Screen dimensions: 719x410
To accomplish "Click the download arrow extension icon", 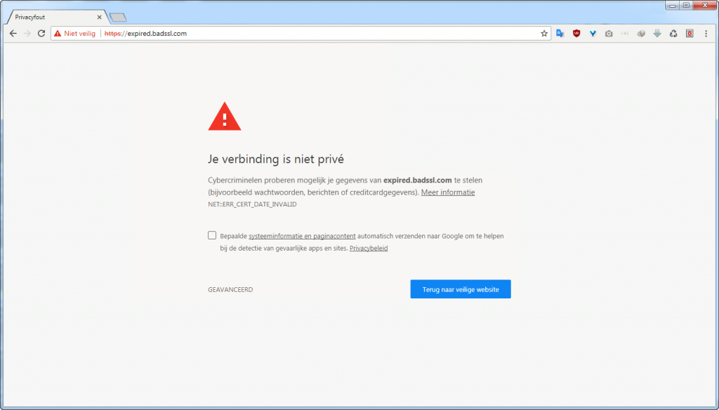I will pos(657,33).
